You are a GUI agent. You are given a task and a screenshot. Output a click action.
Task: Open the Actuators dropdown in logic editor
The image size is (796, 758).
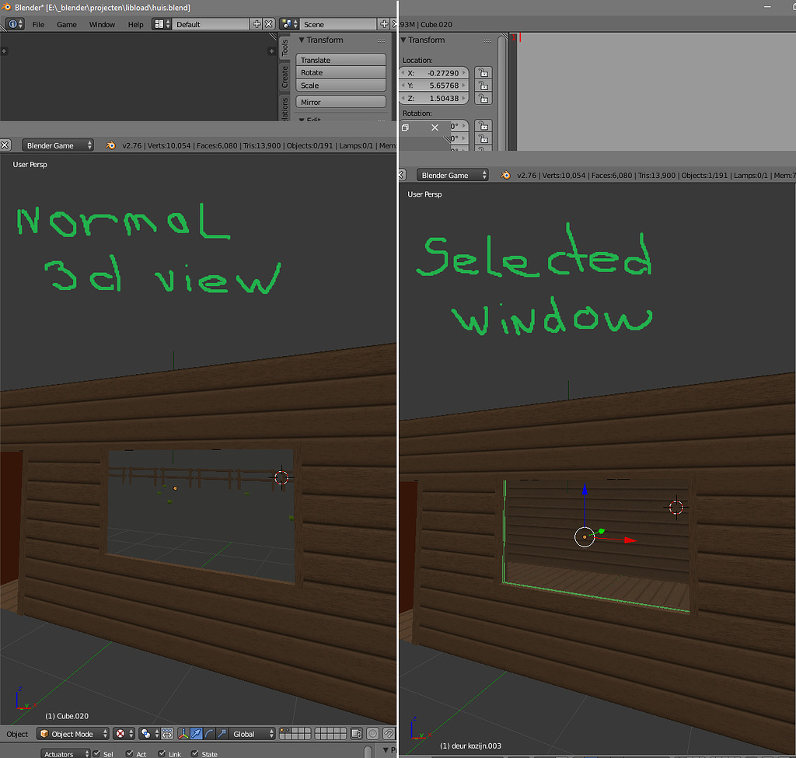(65, 754)
